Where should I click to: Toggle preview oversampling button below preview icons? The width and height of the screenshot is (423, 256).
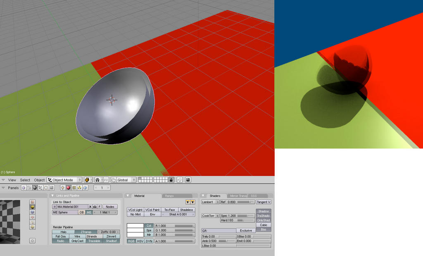[x=32, y=241]
